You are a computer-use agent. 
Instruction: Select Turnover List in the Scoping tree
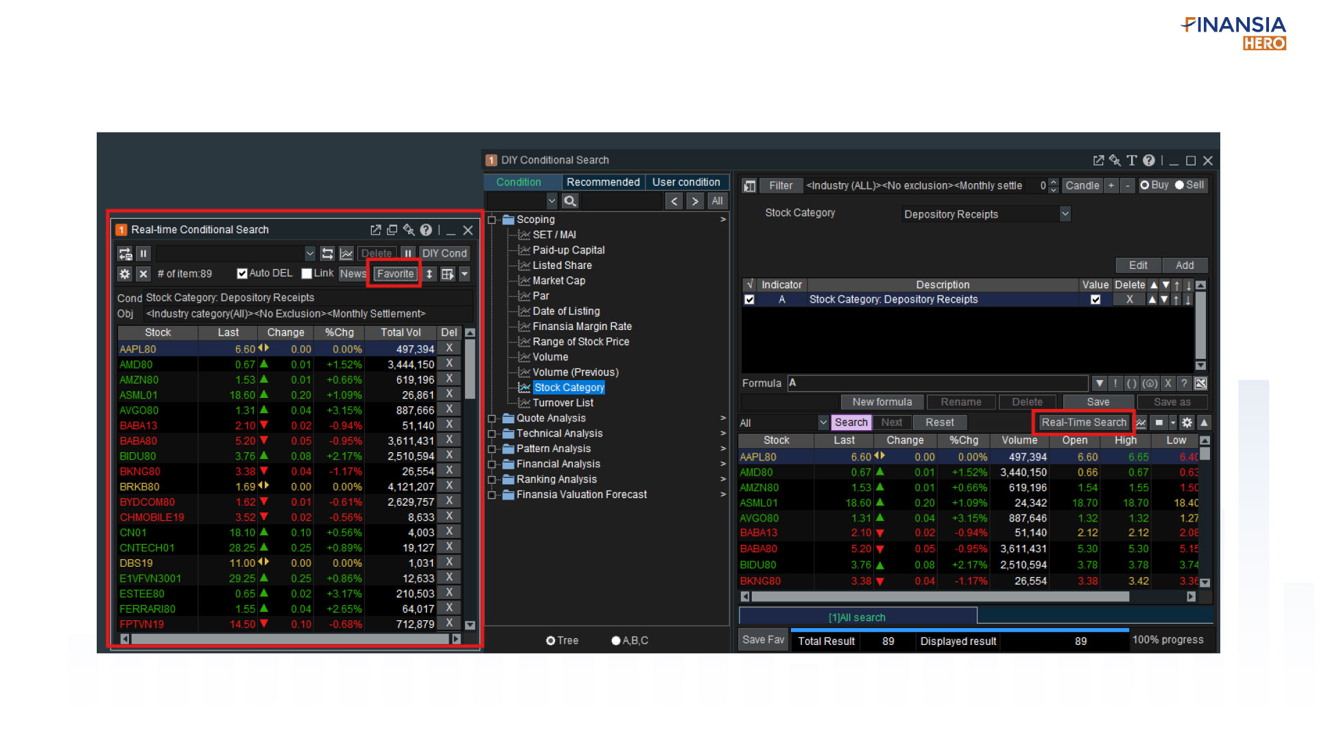563,403
